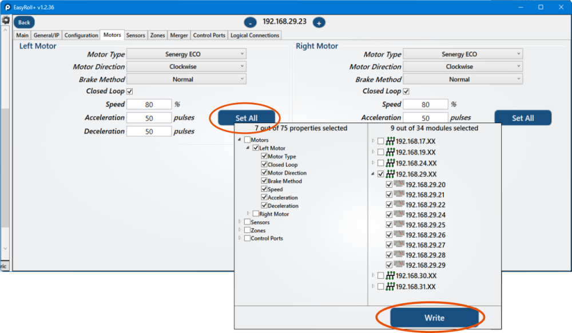Click Set All for the Right Motor
This screenshot has height=333, width=572.
(523, 118)
